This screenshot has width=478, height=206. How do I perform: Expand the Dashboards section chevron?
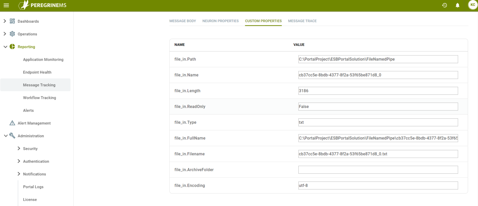[x=5, y=21]
